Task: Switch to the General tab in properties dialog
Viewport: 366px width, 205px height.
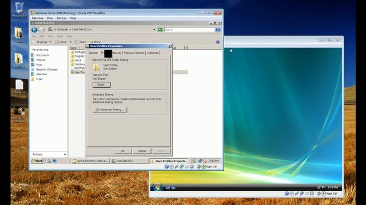Action: coord(93,53)
